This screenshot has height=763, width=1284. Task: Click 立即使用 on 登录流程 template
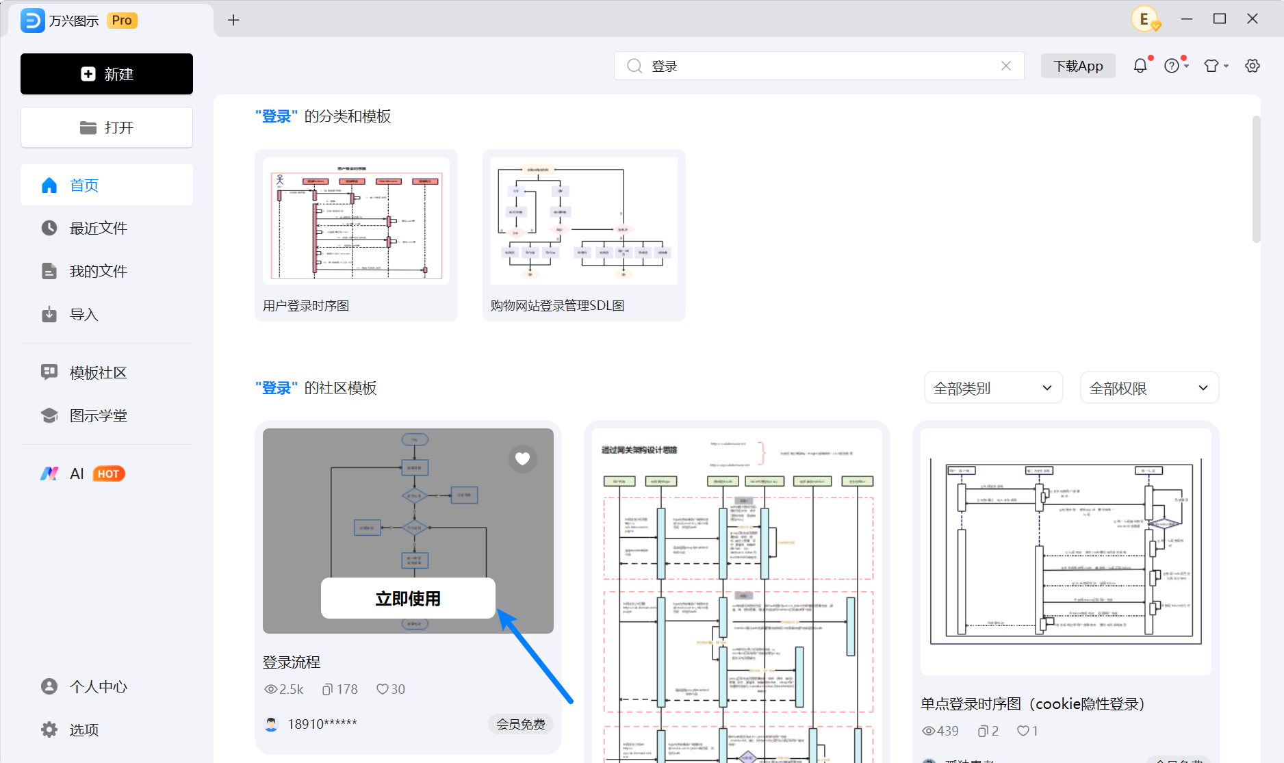pos(408,598)
